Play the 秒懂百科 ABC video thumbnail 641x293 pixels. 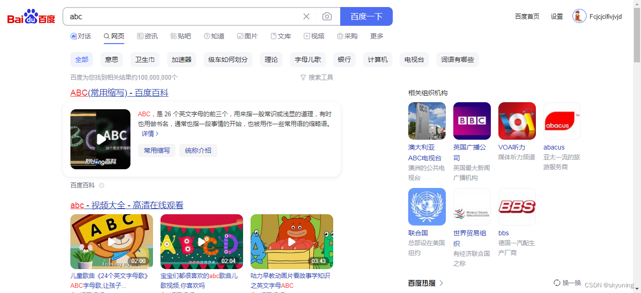point(100,139)
